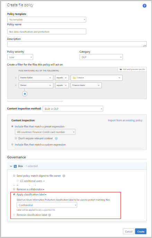Viewport: 152px width, 238px height.
Task: Uncheck Apply classification label checkbox
Action: pyautogui.click(x=14, y=194)
